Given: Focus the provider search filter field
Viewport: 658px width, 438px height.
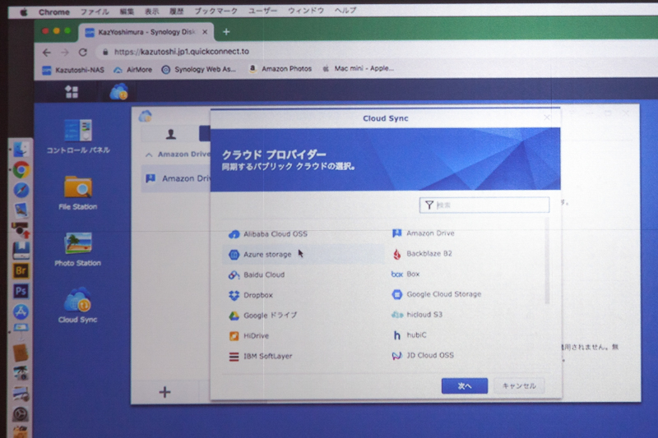Looking at the screenshot, I should pyautogui.click(x=484, y=205).
